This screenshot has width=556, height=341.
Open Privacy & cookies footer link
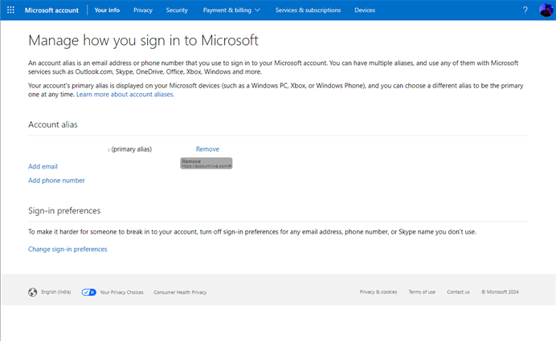pyautogui.click(x=378, y=292)
